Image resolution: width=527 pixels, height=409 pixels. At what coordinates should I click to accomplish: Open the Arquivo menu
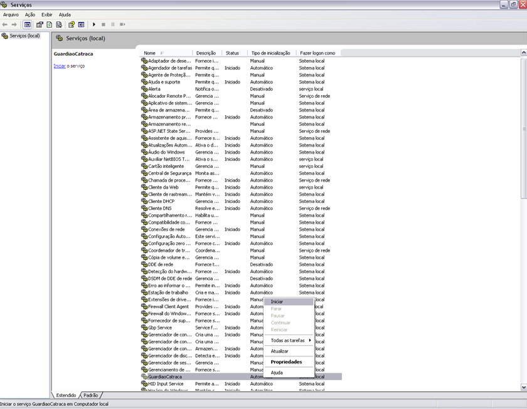[11, 15]
